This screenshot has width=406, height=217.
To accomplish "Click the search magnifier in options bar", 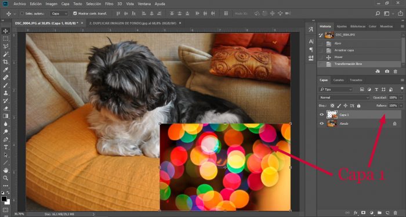I will tap(378, 13).
